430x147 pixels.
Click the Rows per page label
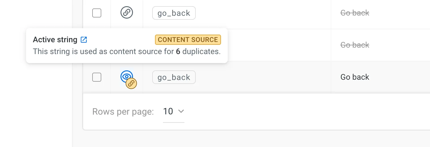123,112
